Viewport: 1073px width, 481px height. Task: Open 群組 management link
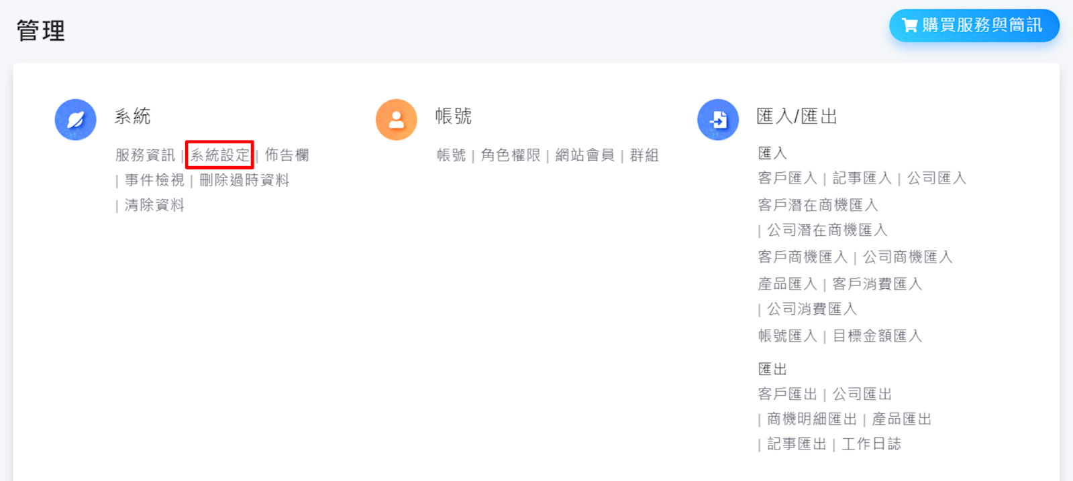(644, 155)
